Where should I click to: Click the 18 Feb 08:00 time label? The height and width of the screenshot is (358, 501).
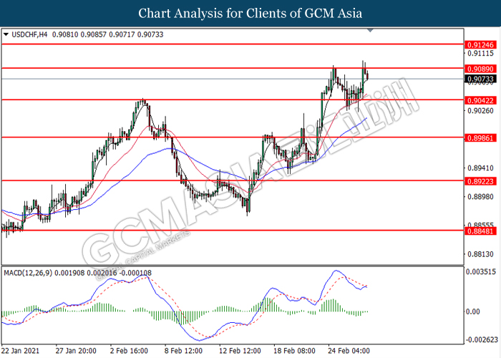(x=295, y=351)
